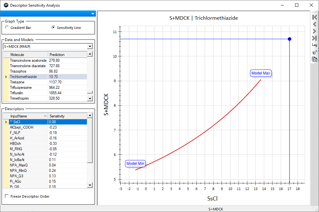Click the Model Max label on the graph

point(261,73)
